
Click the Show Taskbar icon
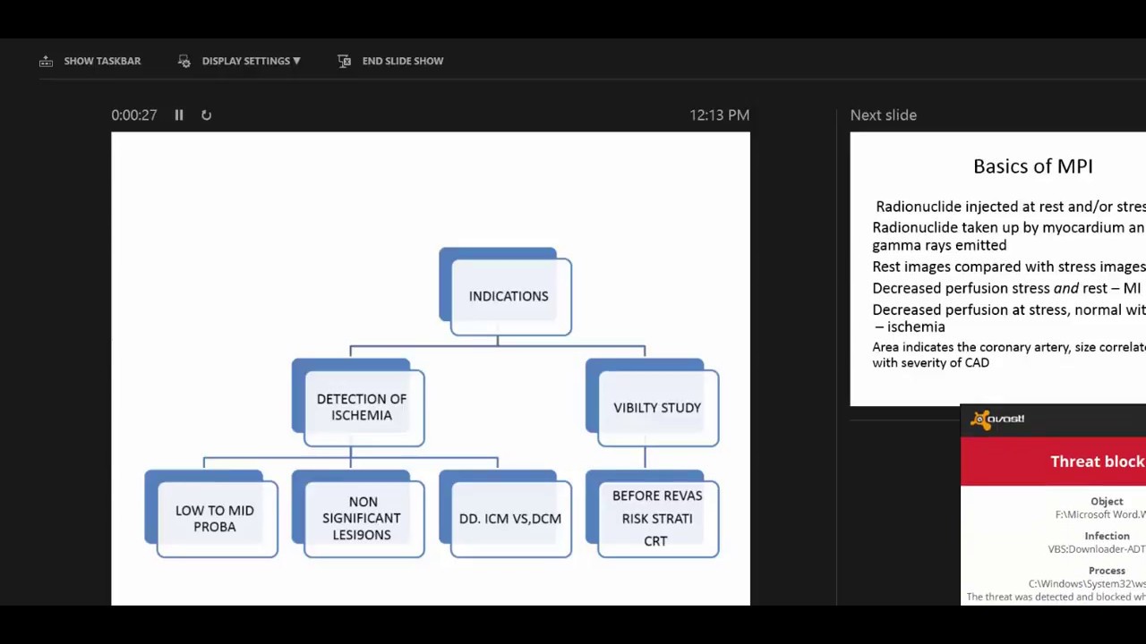point(47,61)
